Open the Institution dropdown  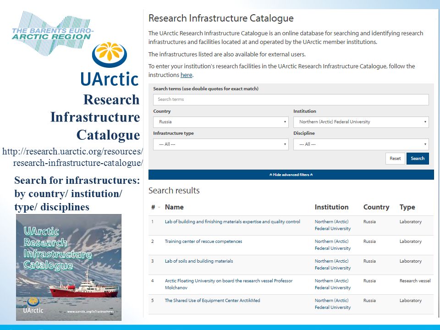pyautogui.click(x=361, y=122)
